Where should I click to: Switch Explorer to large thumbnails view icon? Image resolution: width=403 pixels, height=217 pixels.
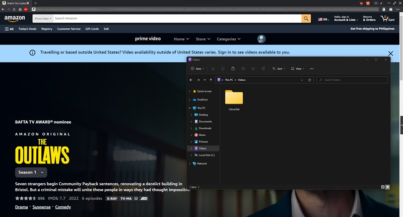tap(387, 187)
